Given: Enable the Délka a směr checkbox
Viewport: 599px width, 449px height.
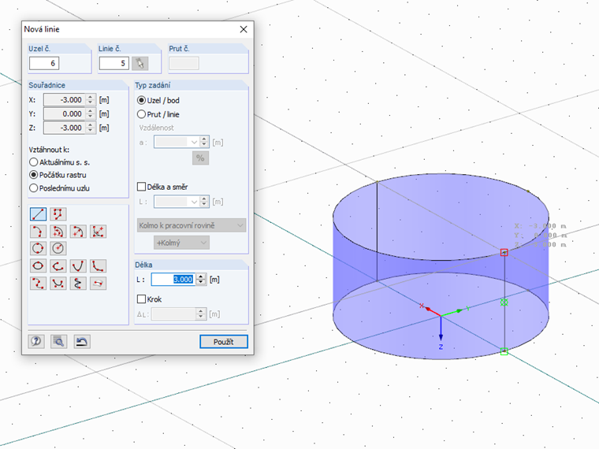Looking at the screenshot, I should click(x=141, y=187).
